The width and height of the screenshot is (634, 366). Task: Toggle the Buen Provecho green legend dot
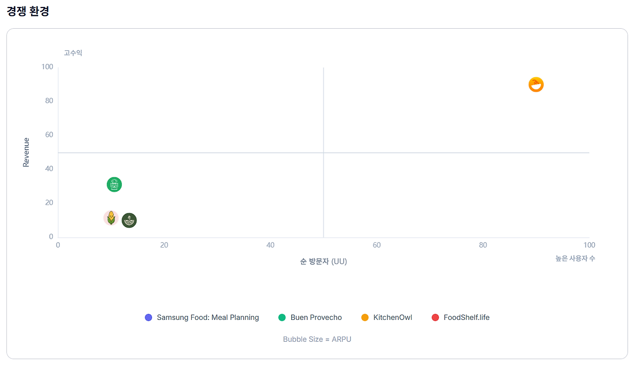click(282, 317)
